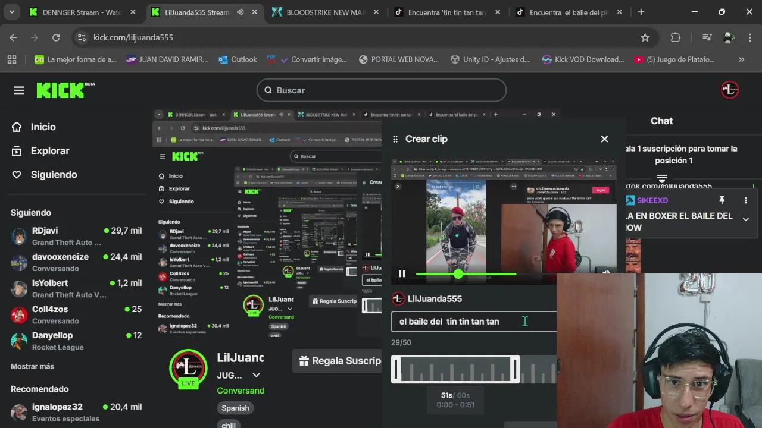
Task: Open the PORTAL WEB NOVA... bookmark
Action: click(x=399, y=59)
